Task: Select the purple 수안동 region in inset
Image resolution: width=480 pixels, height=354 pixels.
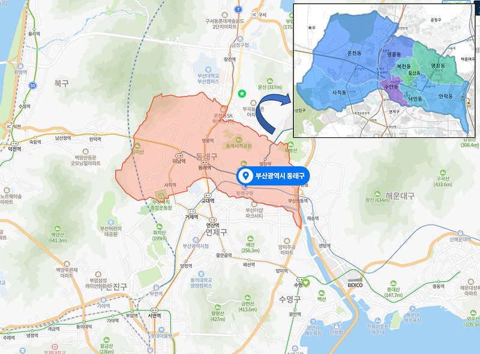Action: point(391,87)
